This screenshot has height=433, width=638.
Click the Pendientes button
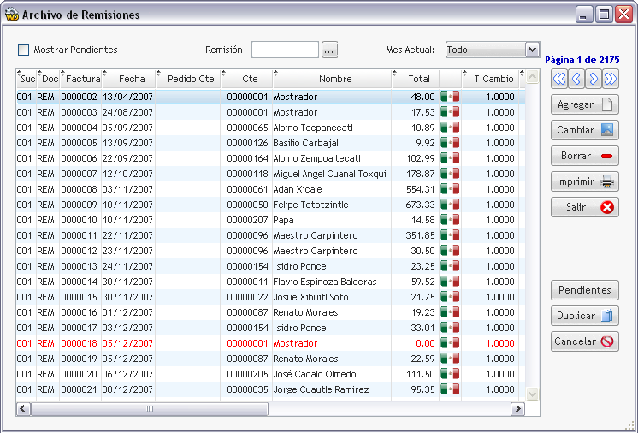(x=585, y=290)
